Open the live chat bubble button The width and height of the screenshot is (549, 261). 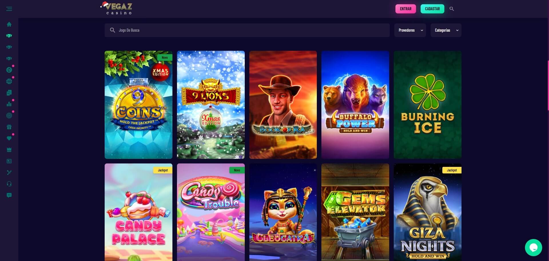pos(533,248)
